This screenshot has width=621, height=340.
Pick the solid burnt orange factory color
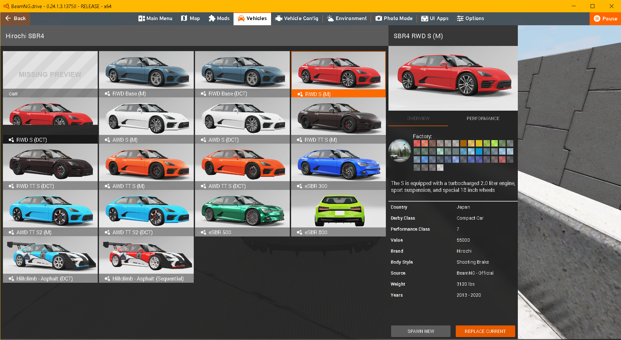point(463,143)
